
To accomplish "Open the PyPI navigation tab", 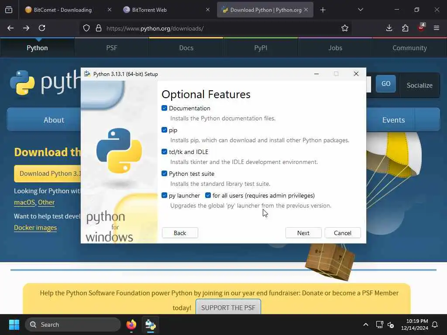I will (x=261, y=48).
